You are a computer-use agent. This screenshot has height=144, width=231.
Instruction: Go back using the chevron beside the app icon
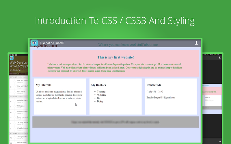tap(30, 43)
